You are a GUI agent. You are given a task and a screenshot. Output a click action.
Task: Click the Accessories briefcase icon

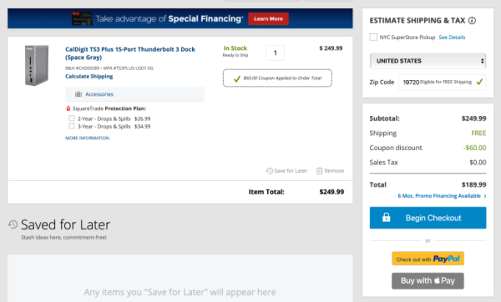[78, 94]
